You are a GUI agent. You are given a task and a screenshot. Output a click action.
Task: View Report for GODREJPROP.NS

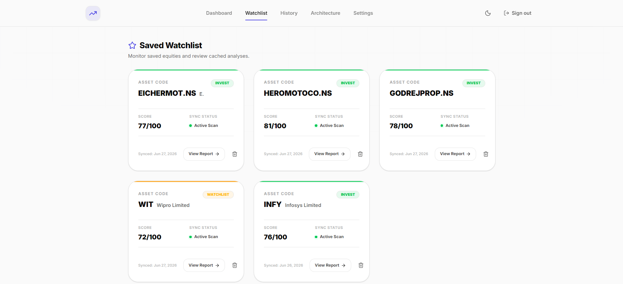click(x=455, y=154)
